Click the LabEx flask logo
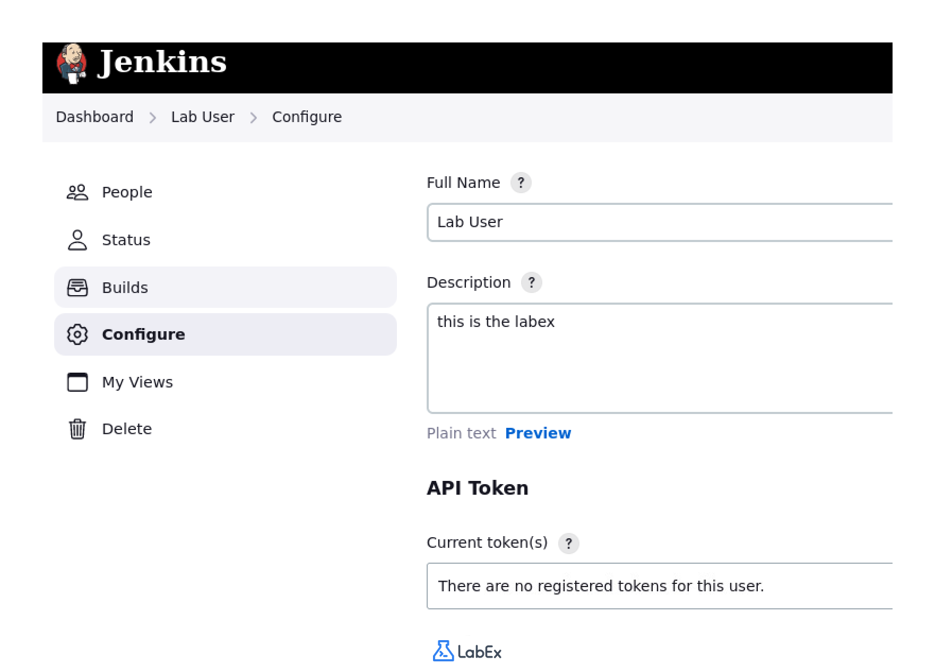This screenshot has height=672, width=935. click(444, 651)
